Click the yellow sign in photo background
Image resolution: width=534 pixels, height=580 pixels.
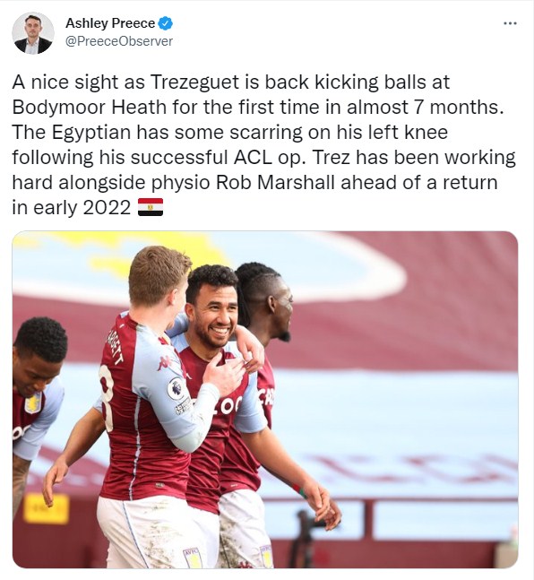[47, 509]
